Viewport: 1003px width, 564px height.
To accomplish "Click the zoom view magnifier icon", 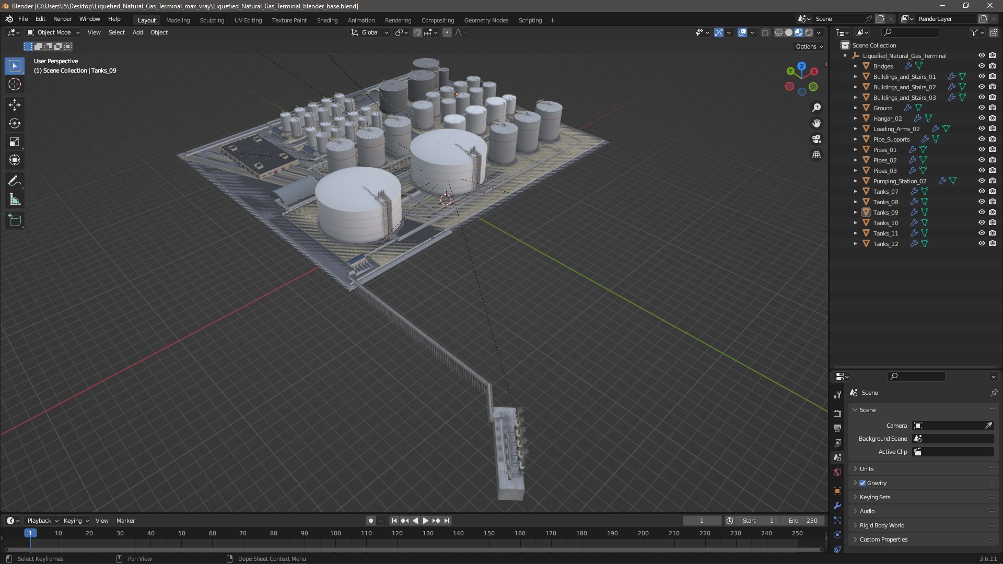I will (x=816, y=108).
